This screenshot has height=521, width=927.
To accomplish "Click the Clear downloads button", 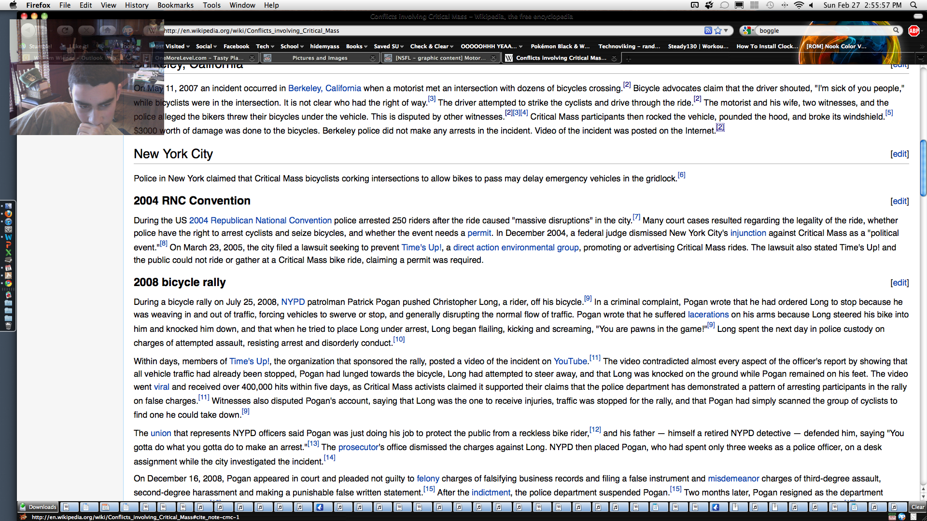I will click(917, 507).
